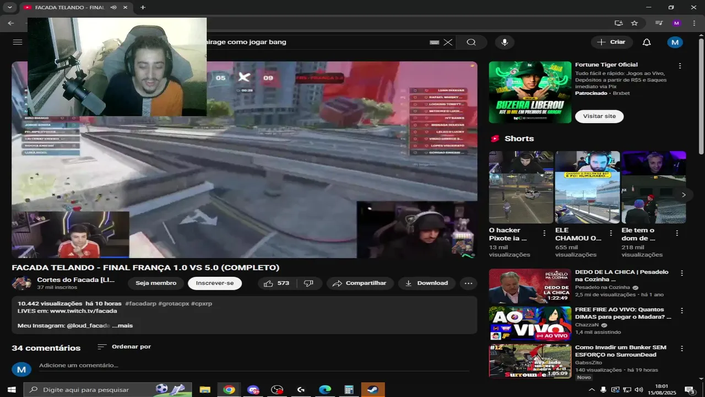Open the Fortune Tiger Oficial ad title
Viewport: 705px width, 397px height.
point(606,65)
